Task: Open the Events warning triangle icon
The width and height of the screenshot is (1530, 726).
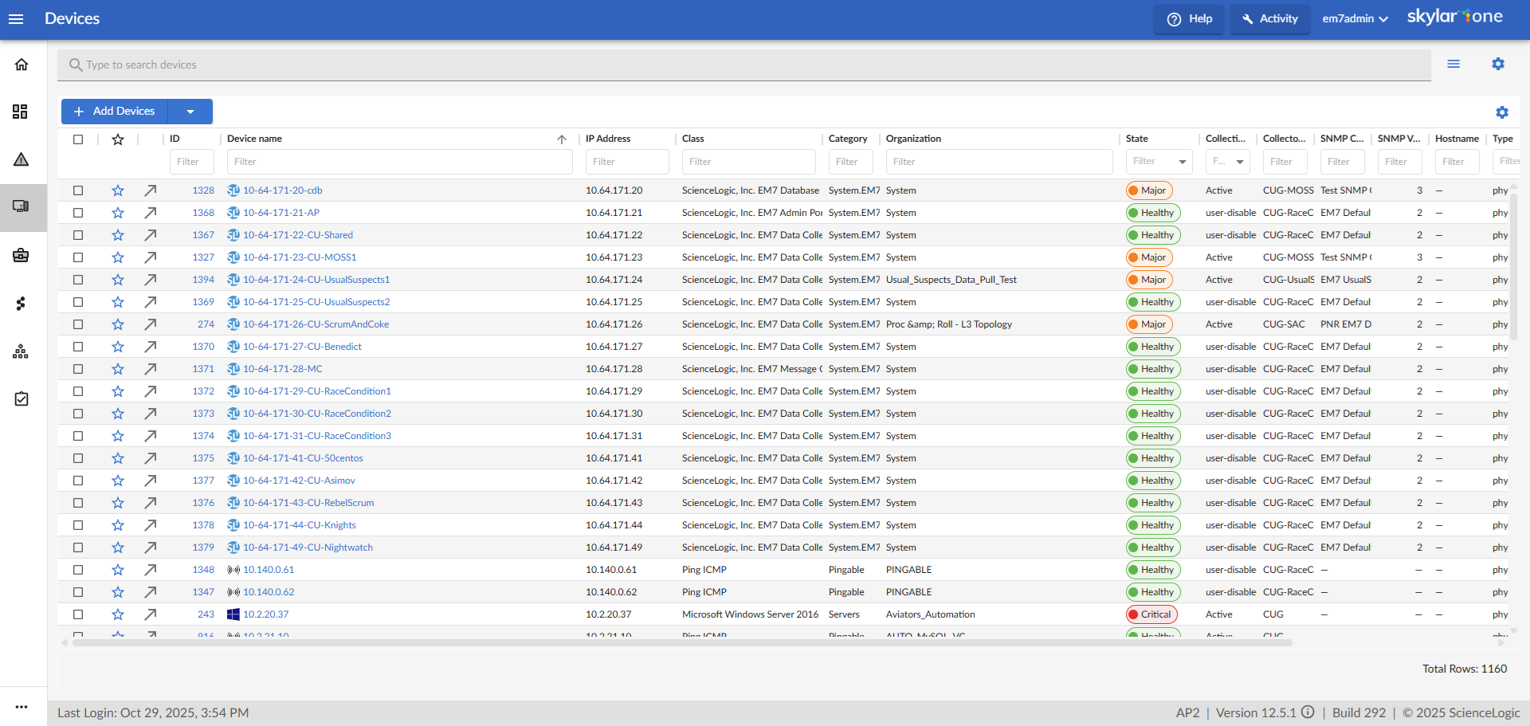Action: click(x=22, y=159)
